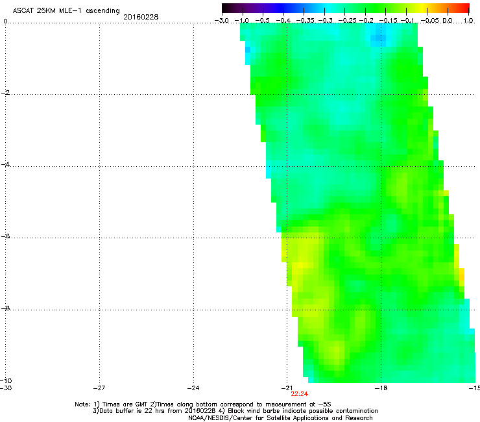Image resolution: width=480 pixels, height=422 pixels.
Task: Click the -18 longitude axis label
Action: (x=381, y=388)
